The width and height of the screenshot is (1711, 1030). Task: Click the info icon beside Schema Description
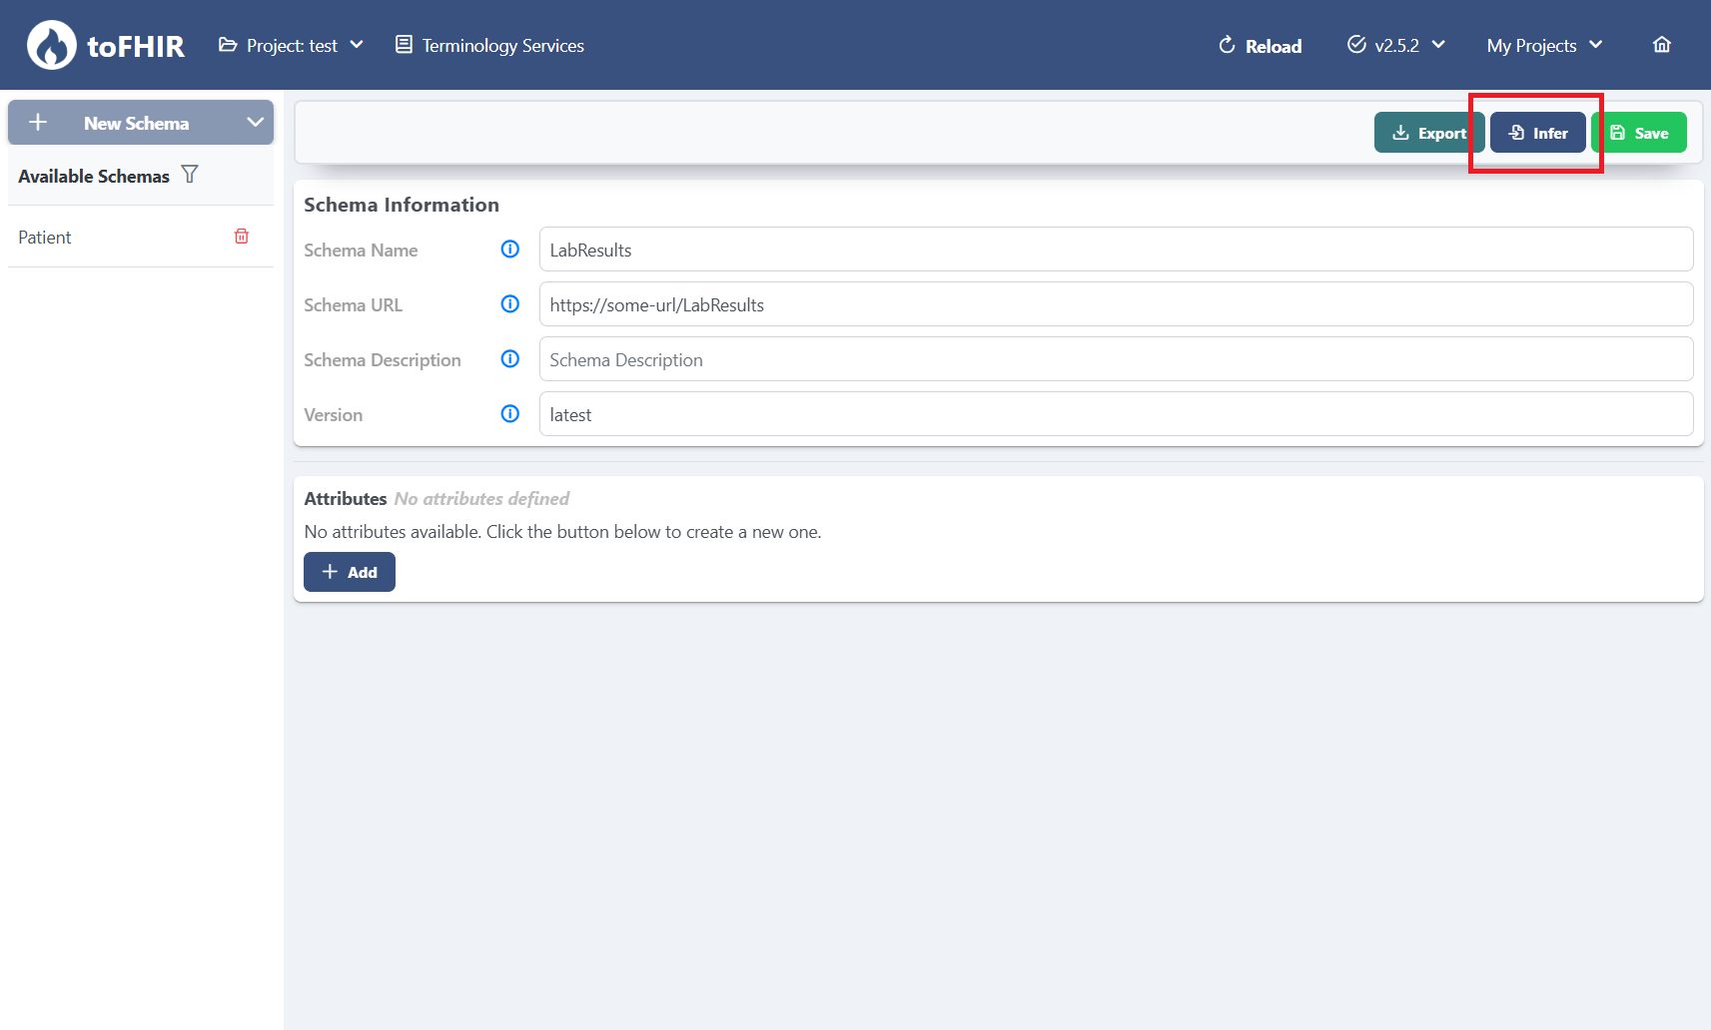pos(509,358)
